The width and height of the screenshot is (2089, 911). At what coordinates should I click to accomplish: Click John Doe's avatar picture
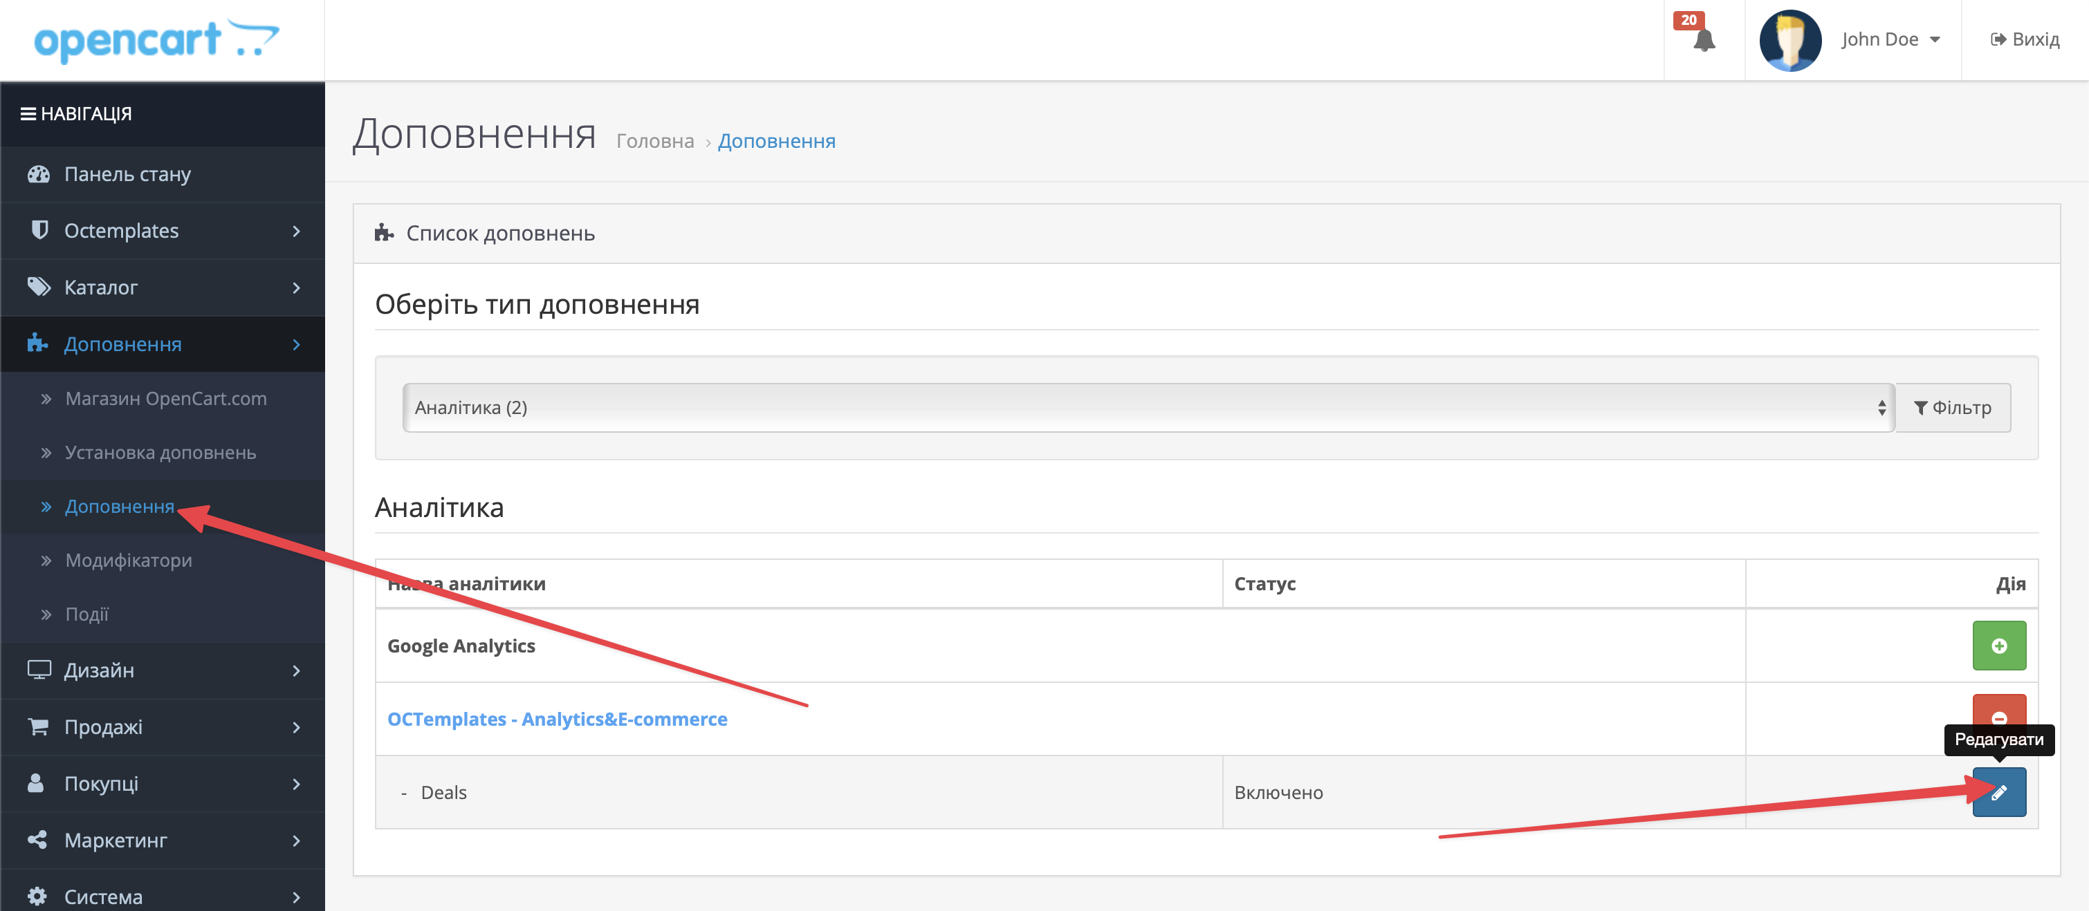pyautogui.click(x=1789, y=39)
